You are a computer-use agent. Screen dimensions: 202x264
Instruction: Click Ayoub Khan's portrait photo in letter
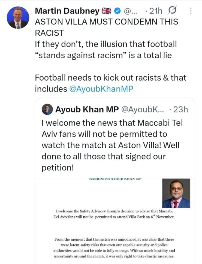tap(176, 193)
